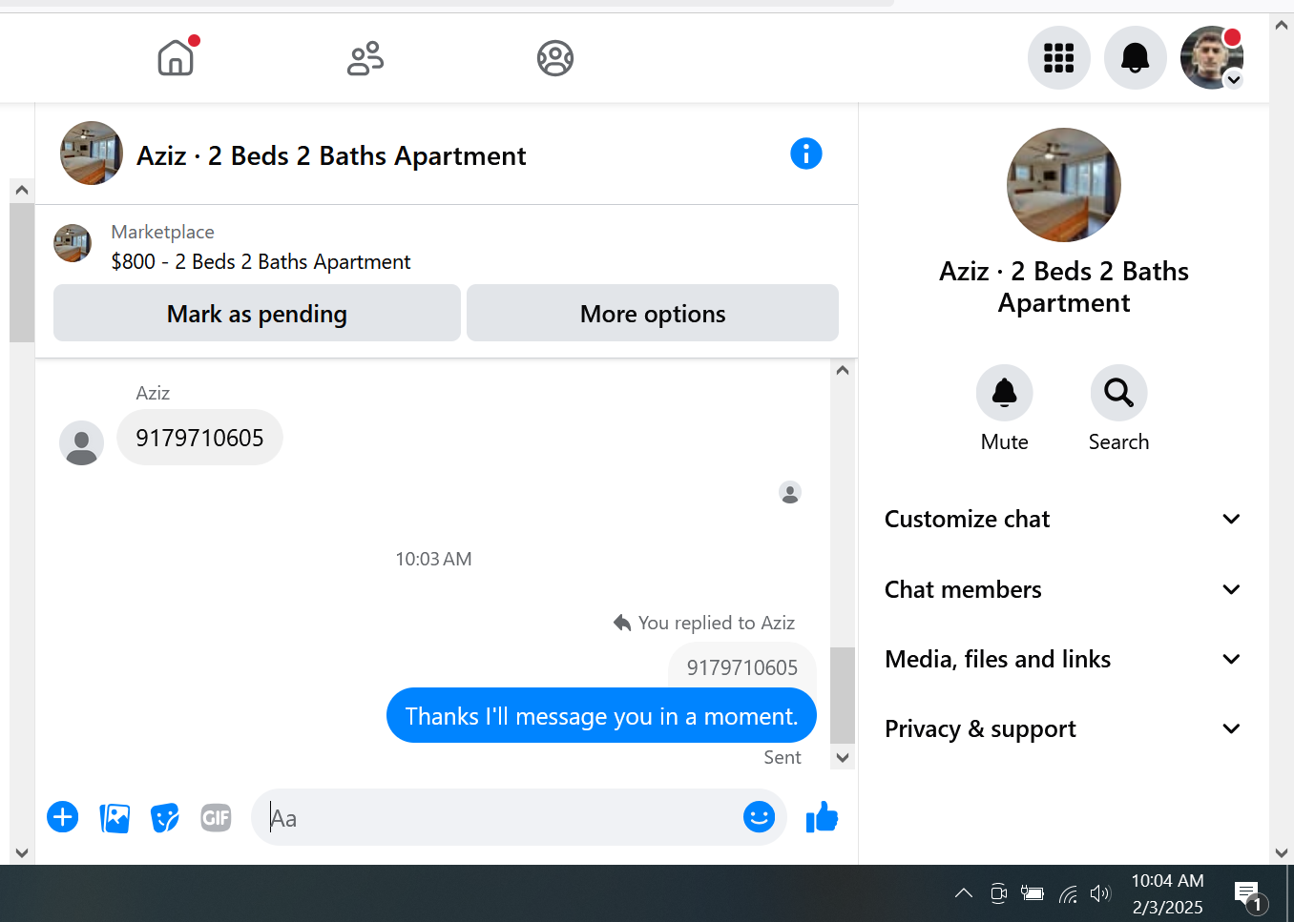Click the conversation information icon
Image resolution: width=1294 pixels, height=922 pixels.
point(806,154)
